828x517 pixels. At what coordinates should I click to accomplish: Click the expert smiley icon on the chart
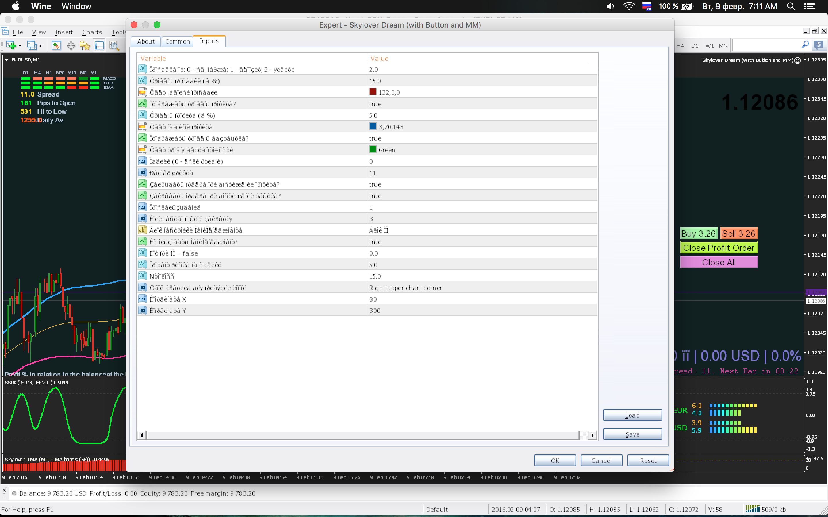[x=798, y=61]
